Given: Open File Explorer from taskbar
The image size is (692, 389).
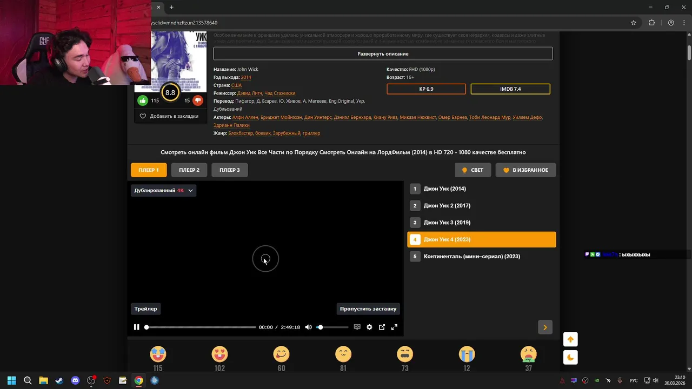Looking at the screenshot, I should click(43, 380).
